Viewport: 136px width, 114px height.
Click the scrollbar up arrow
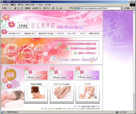(134, 11)
